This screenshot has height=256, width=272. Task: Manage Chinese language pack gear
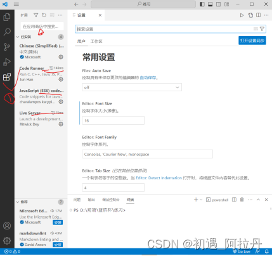pyautogui.click(x=61, y=57)
